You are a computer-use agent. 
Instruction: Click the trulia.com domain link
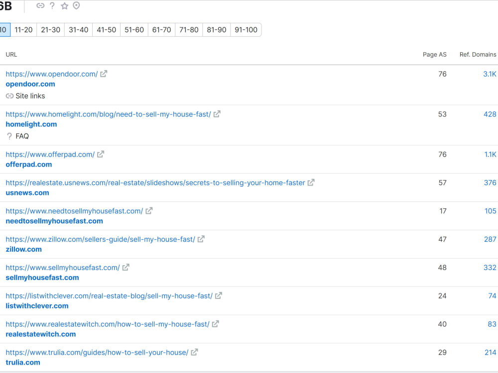coord(23,363)
